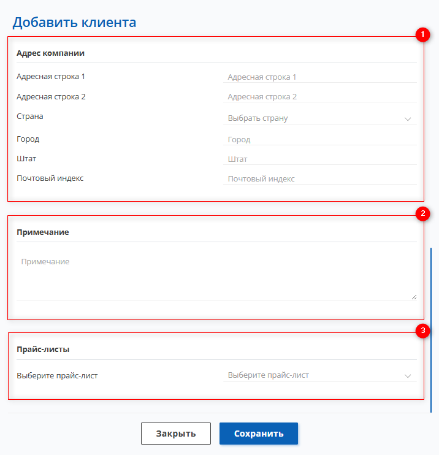Click the Почтовый индекс input field
The image size is (439, 455).
320,179
